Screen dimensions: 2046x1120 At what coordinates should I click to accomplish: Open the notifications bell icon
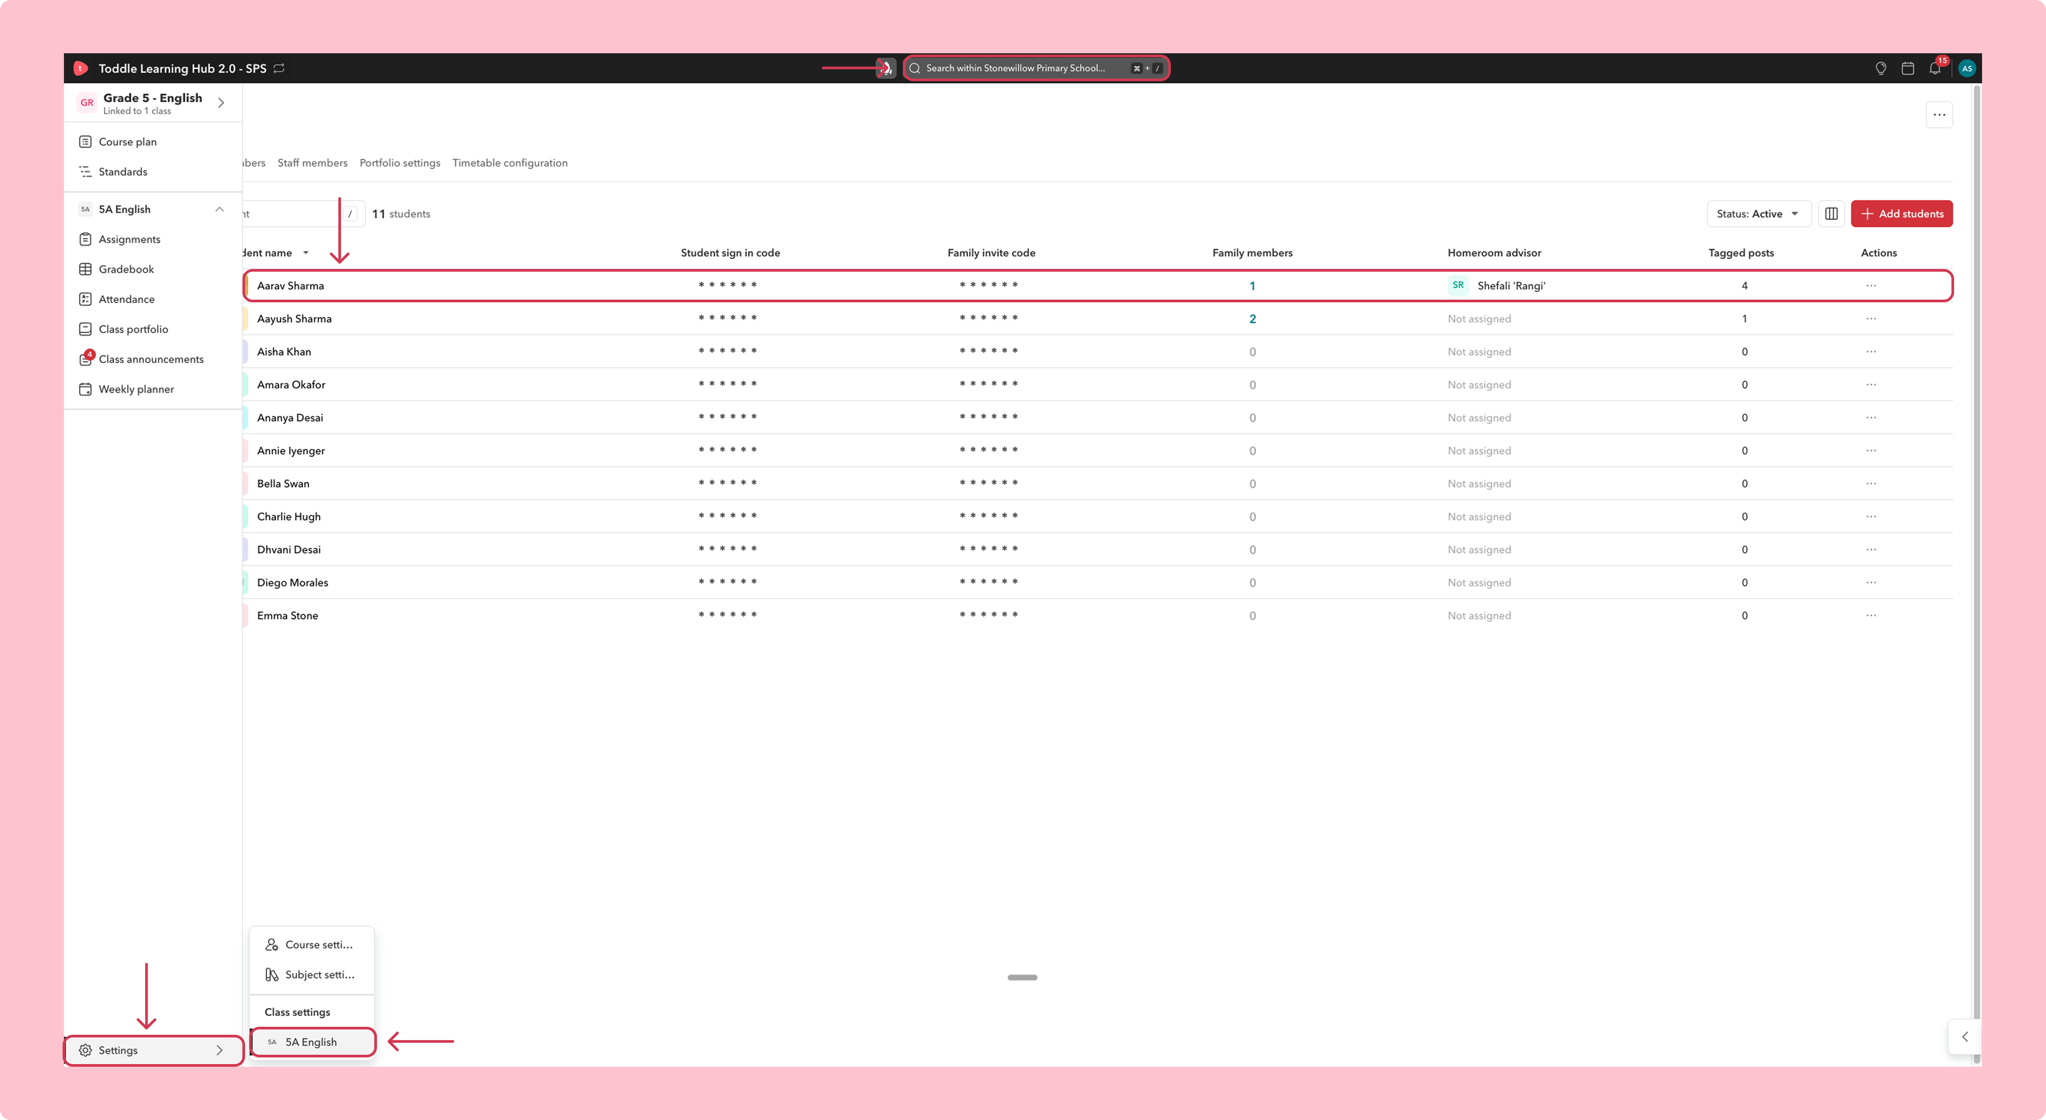(1935, 68)
